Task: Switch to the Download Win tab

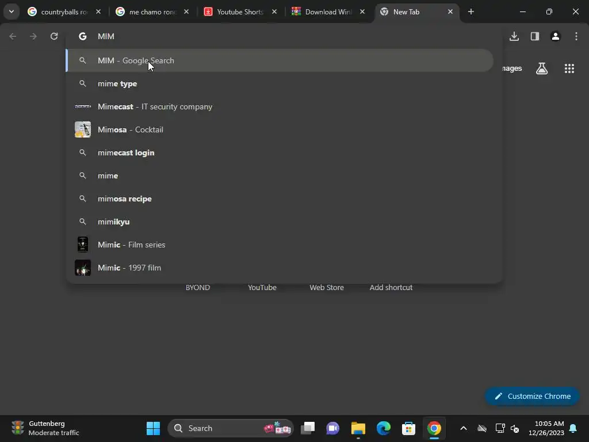Action: click(328, 12)
